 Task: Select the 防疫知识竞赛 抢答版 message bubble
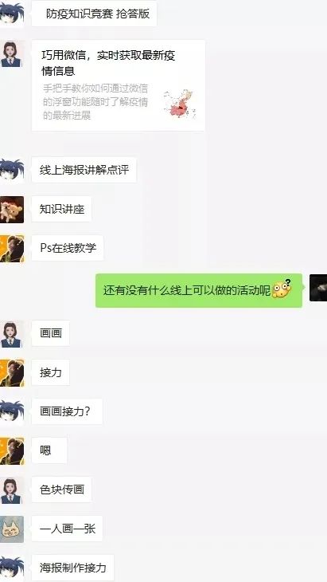pyautogui.click(x=95, y=14)
